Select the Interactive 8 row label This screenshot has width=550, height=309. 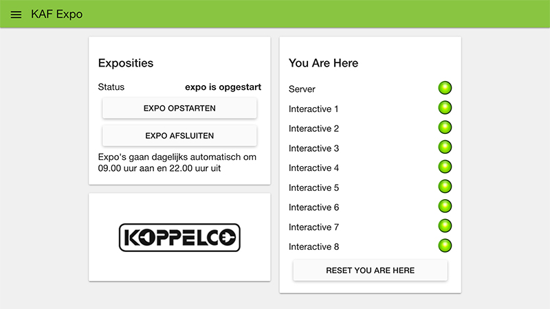click(313, 247)
